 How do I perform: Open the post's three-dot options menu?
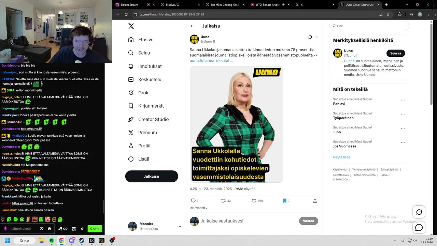(x=316, y=37)
